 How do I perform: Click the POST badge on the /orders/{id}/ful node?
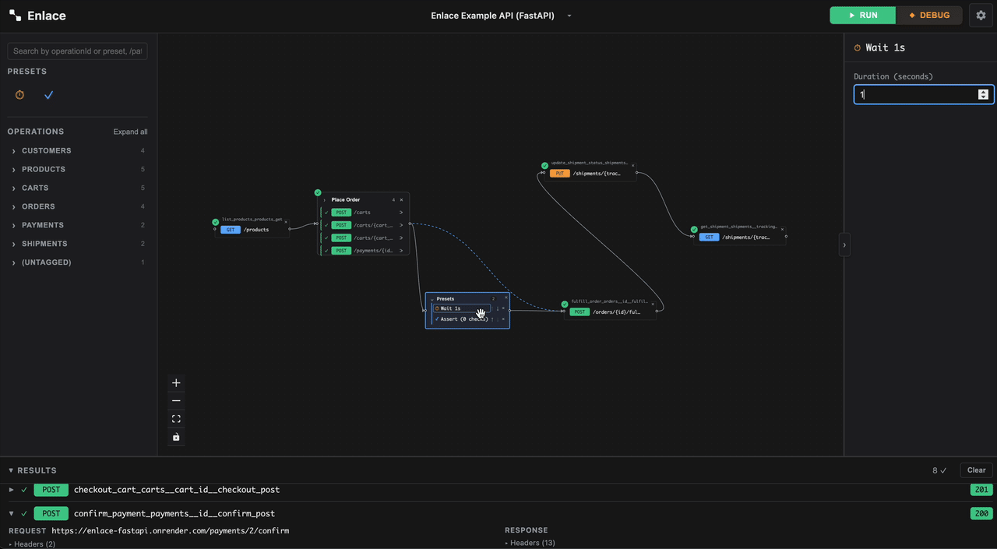click(x=579, y=311)
